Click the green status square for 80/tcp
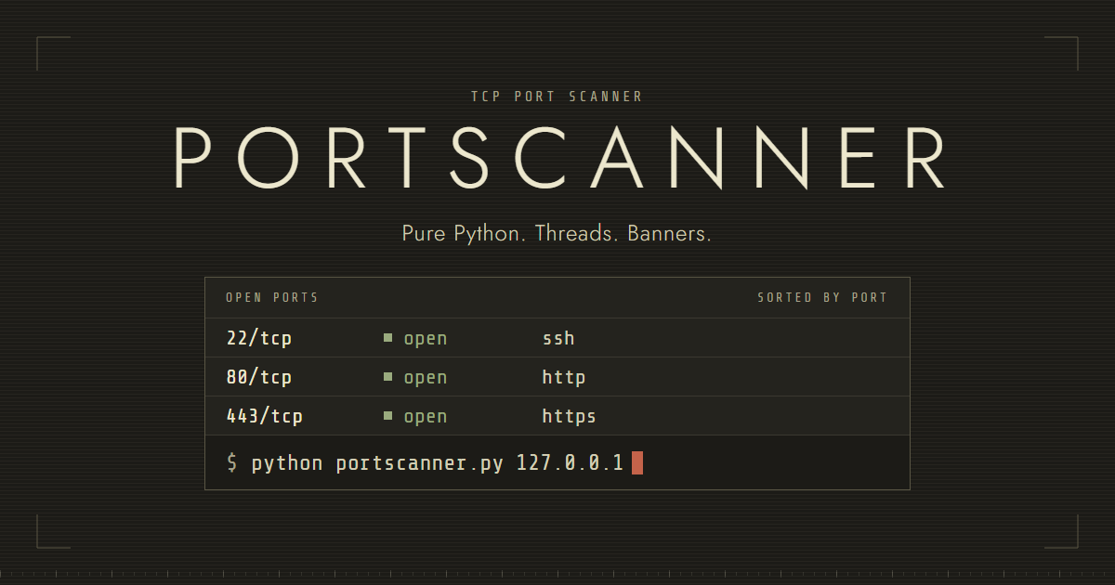The height and width of the screenshot is (585, 1115). (x=387, y=377)
